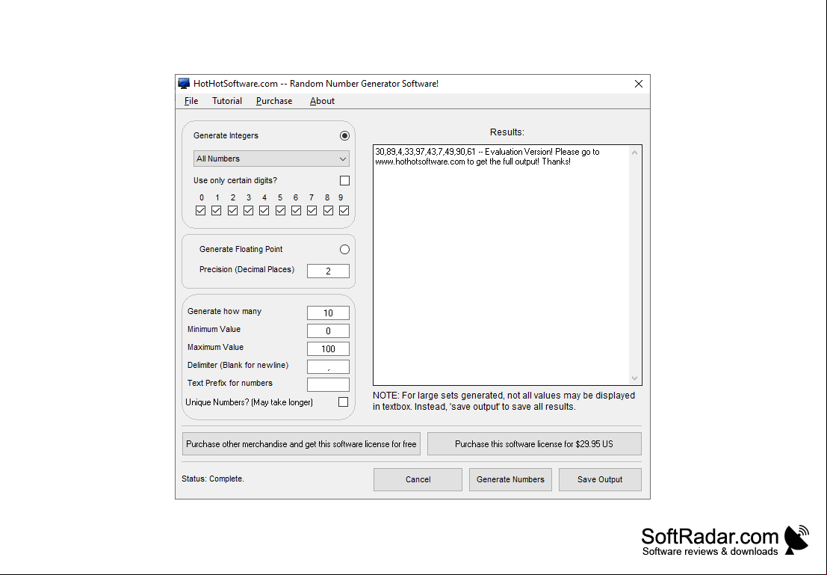Uncheck digit 7 checkbox

tap(312, 211)
